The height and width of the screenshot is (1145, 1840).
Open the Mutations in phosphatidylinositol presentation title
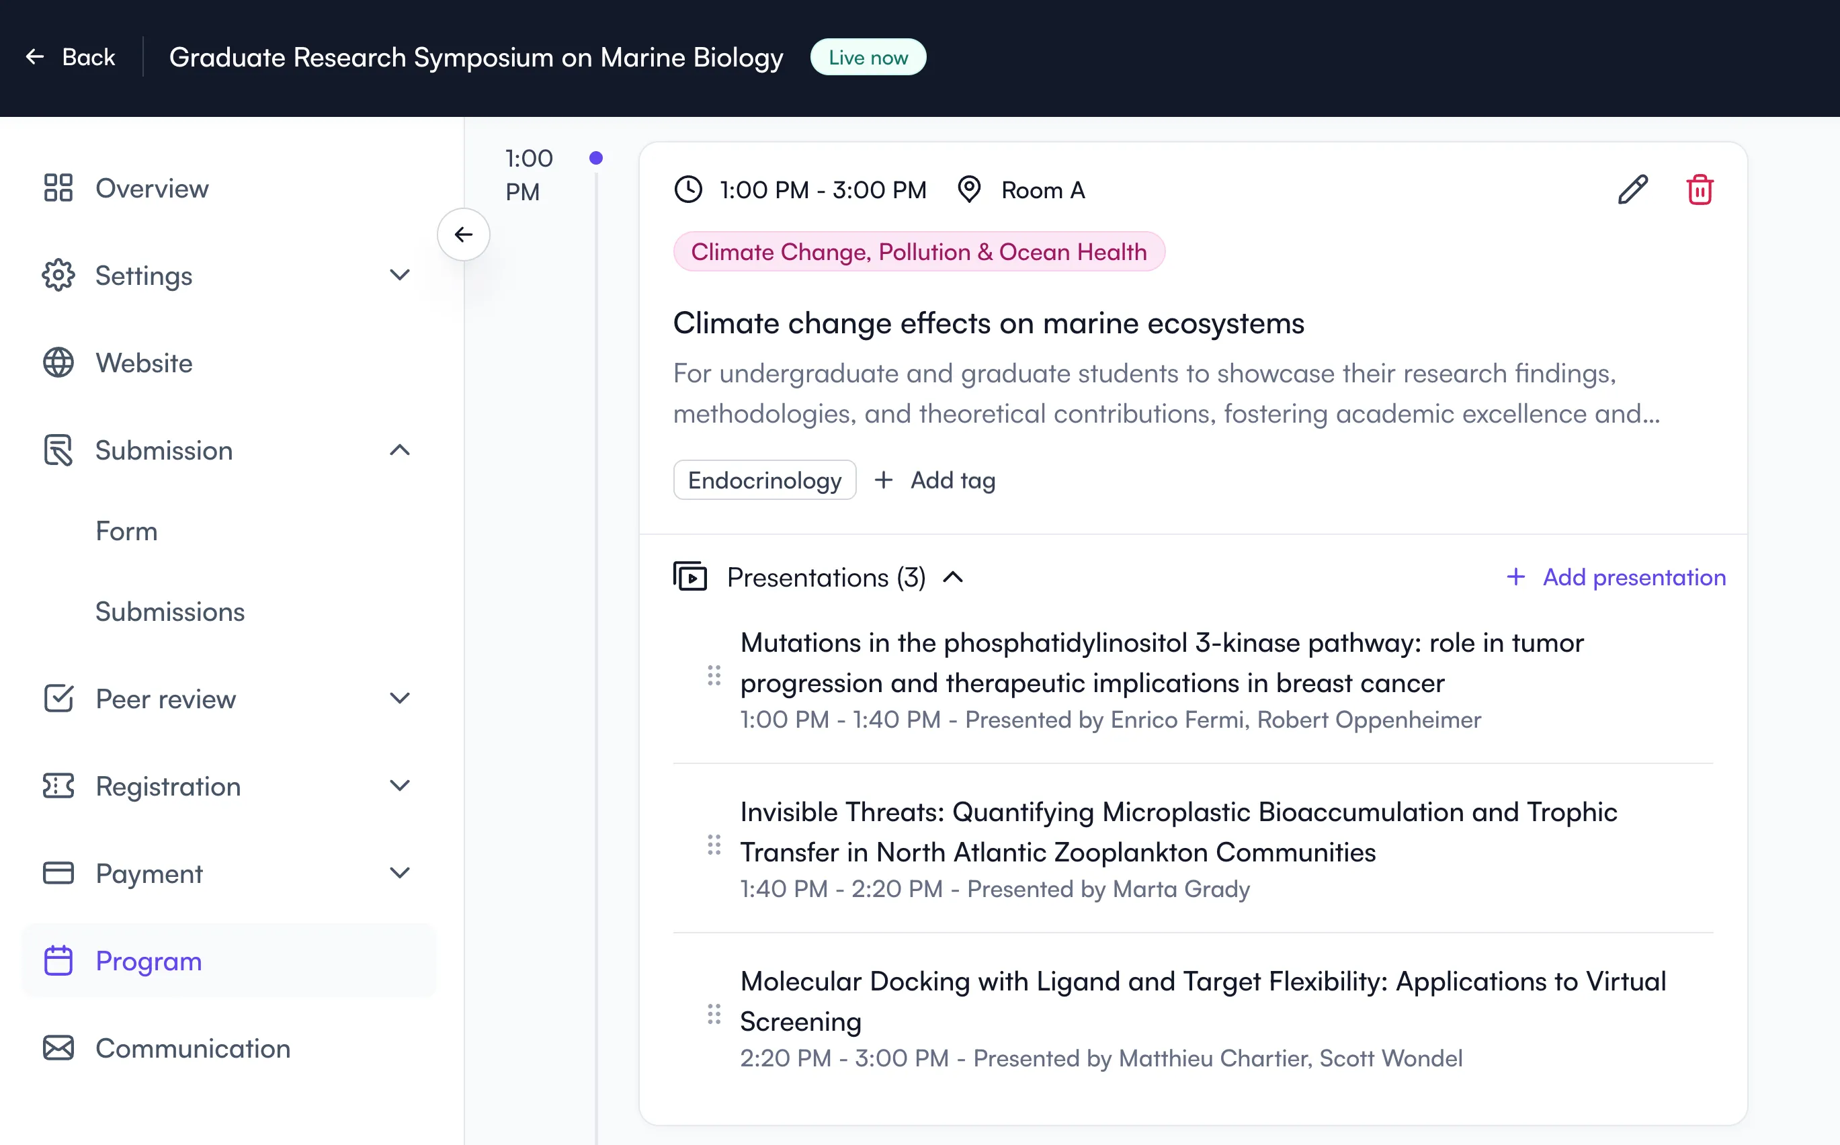[x=1161, y=663]
